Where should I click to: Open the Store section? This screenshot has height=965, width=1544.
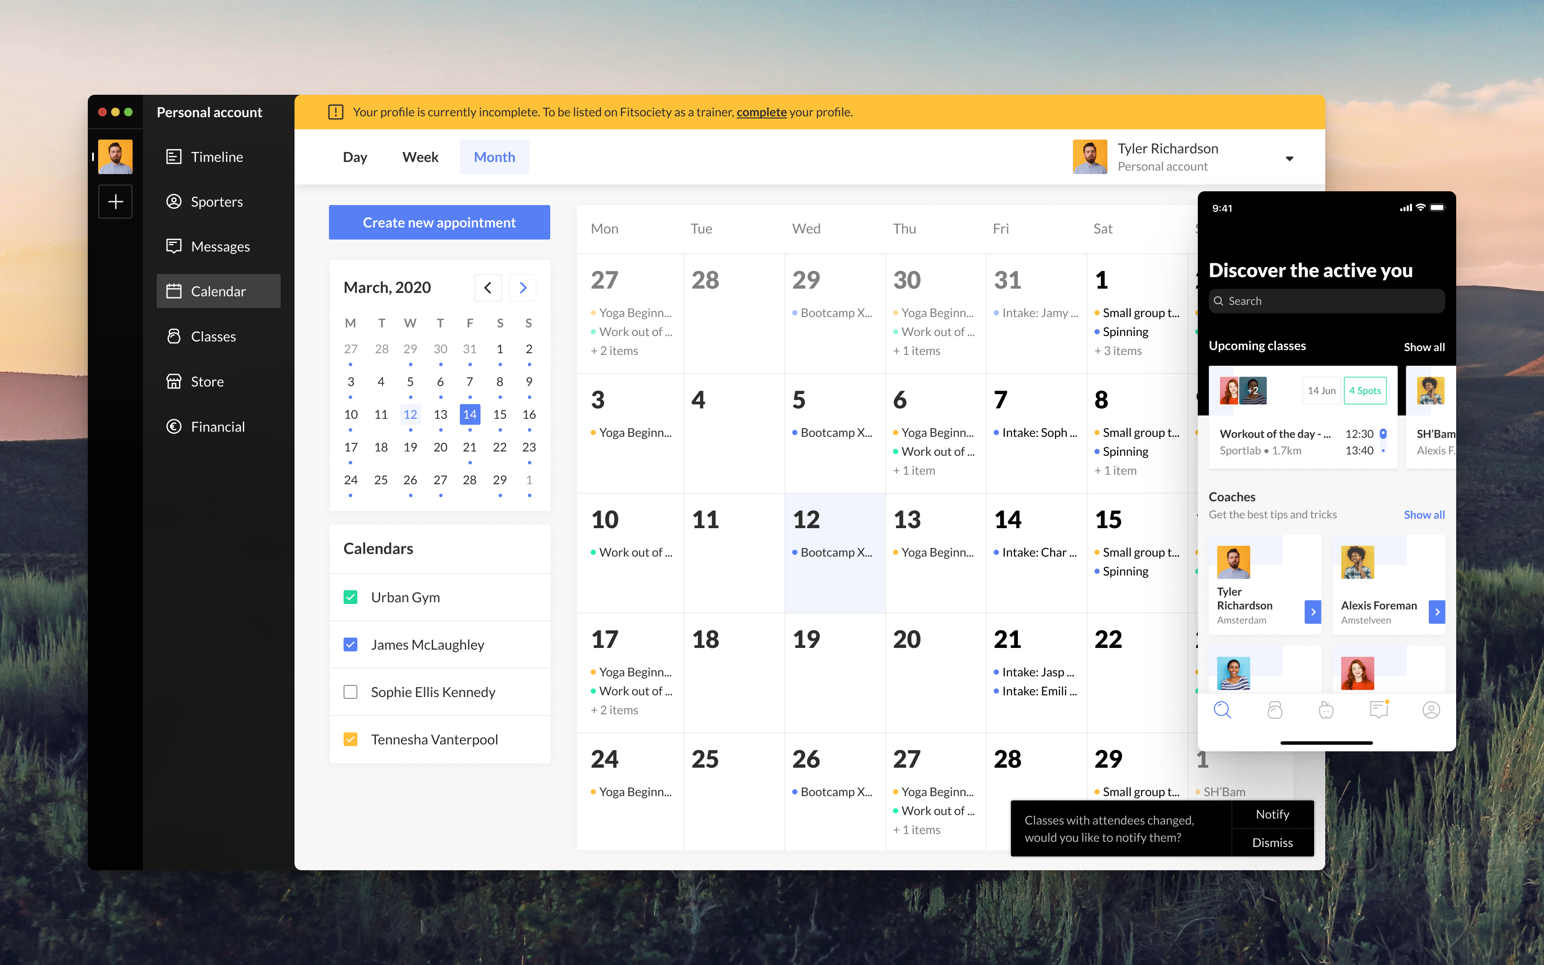tap(207, 382)
